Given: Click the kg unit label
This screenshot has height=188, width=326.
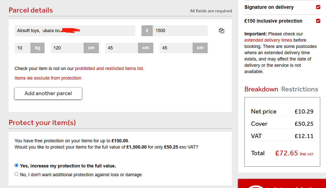Looking at the screenshot, I should (38, 48).
